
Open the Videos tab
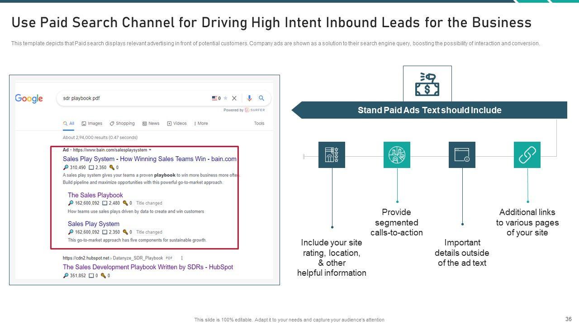177,123
